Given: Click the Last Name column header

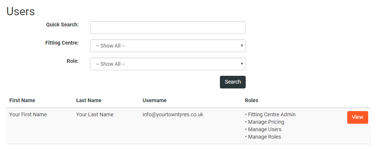Looking at the screenshot, I should pos(89,100).
